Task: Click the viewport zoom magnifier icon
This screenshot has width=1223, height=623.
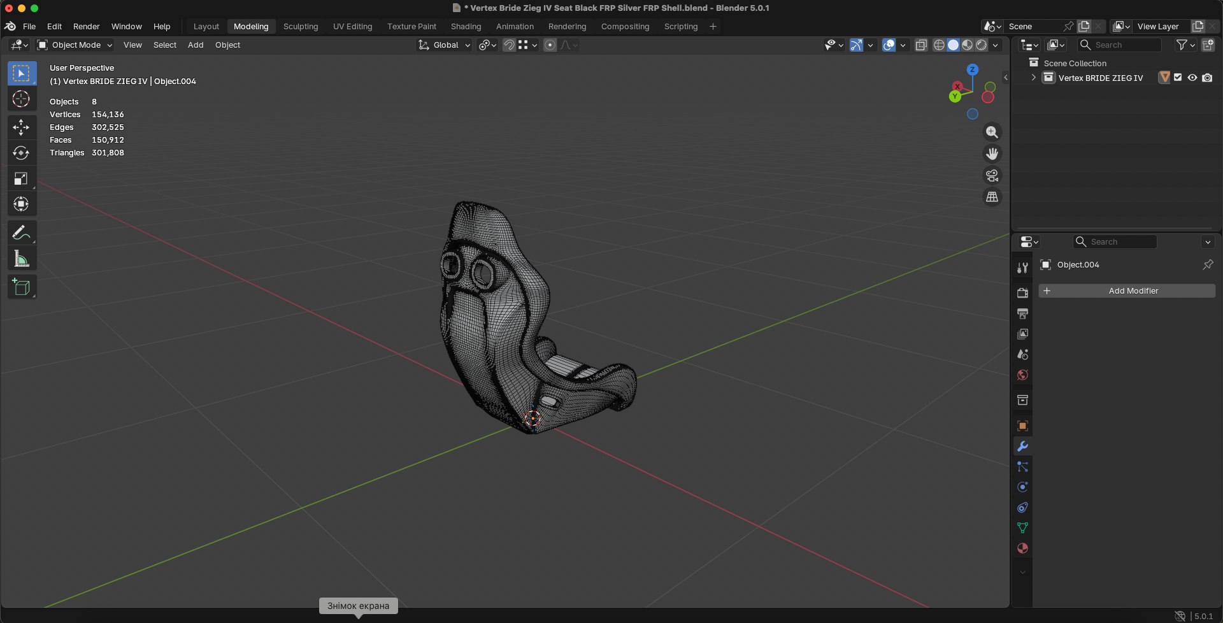Action: pyautogui.click(x=992, y=132)
